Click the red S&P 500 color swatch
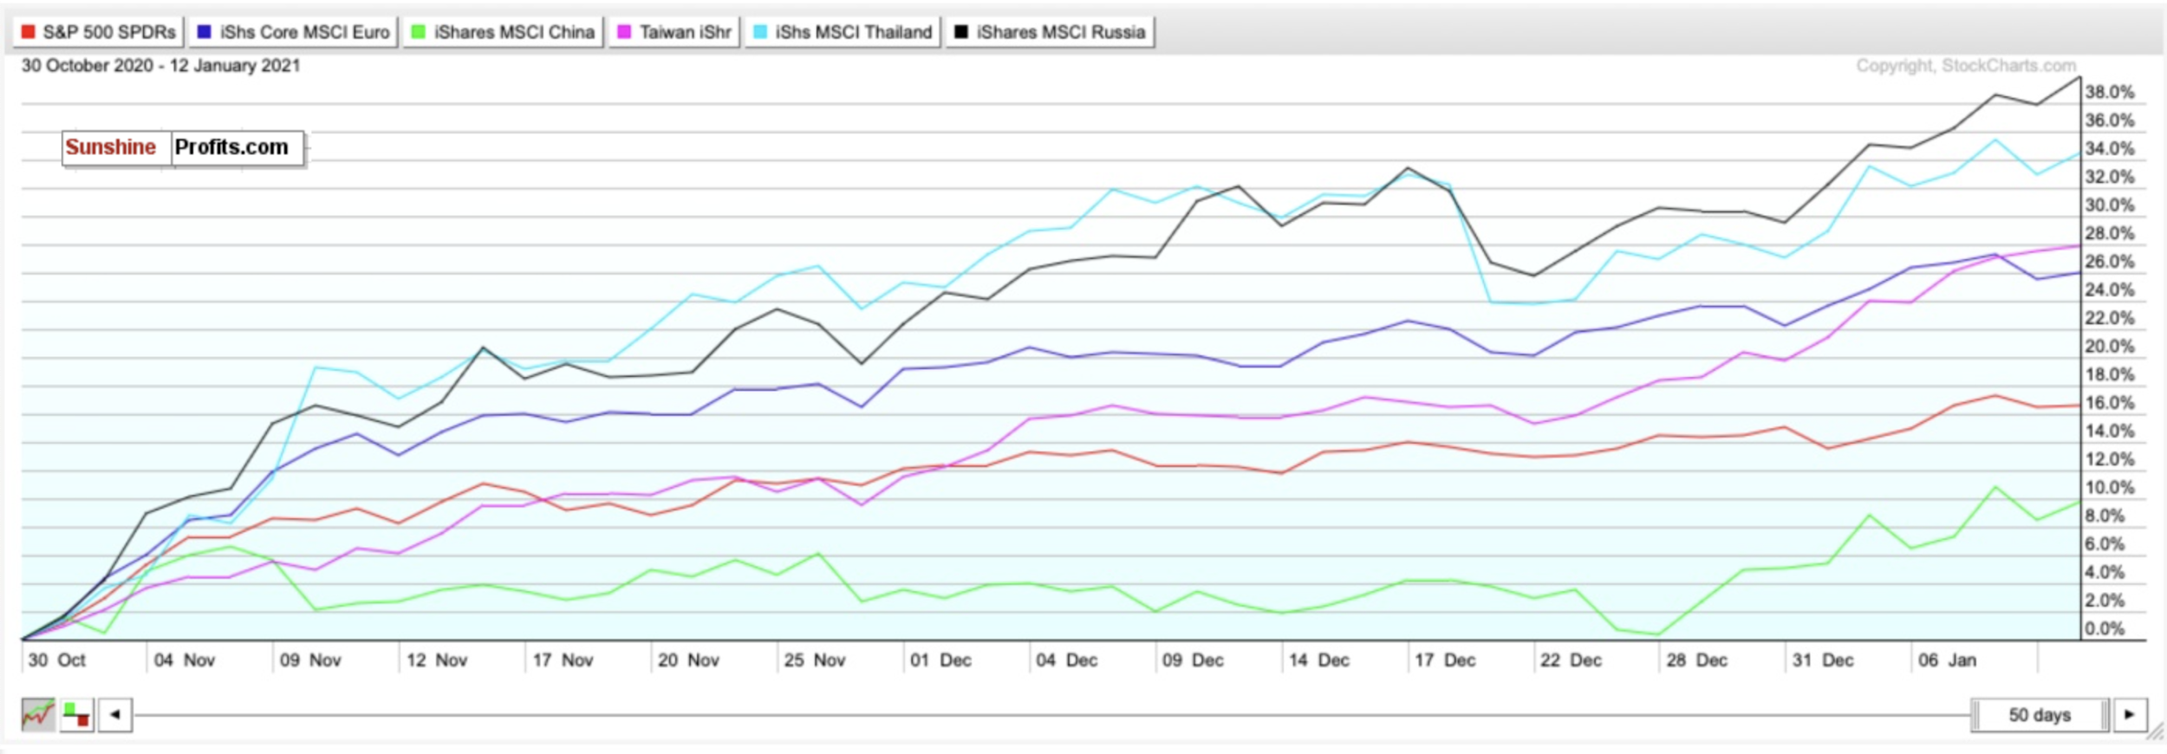This screenshot has height=754, width=2167. pyautogui.click(x=29, y=32)
